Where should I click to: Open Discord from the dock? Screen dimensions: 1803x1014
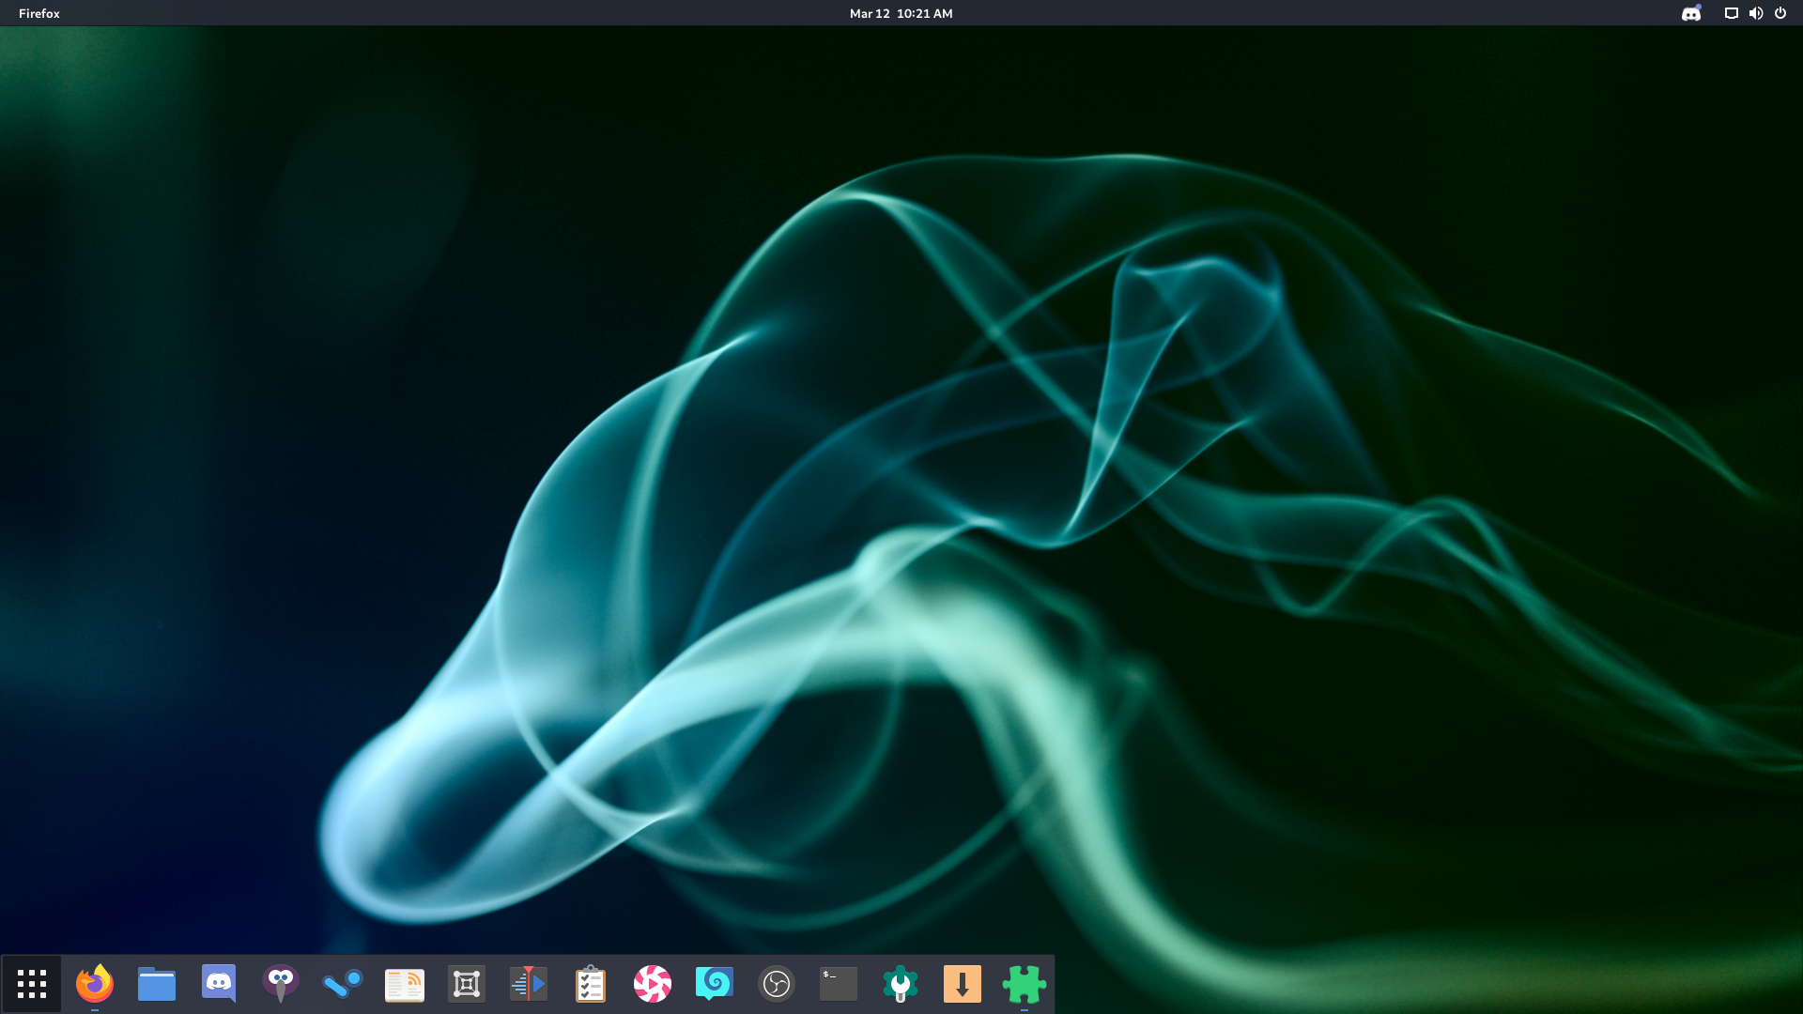click(218, 984)
